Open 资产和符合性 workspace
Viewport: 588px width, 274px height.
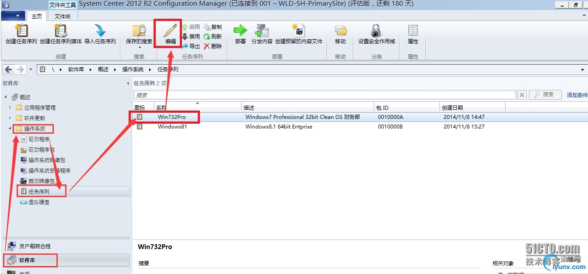(x=66, y=246)
